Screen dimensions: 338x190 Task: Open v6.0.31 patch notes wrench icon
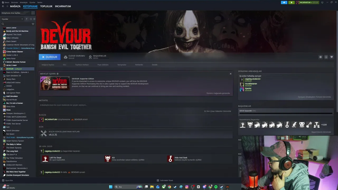coord(44,133)
